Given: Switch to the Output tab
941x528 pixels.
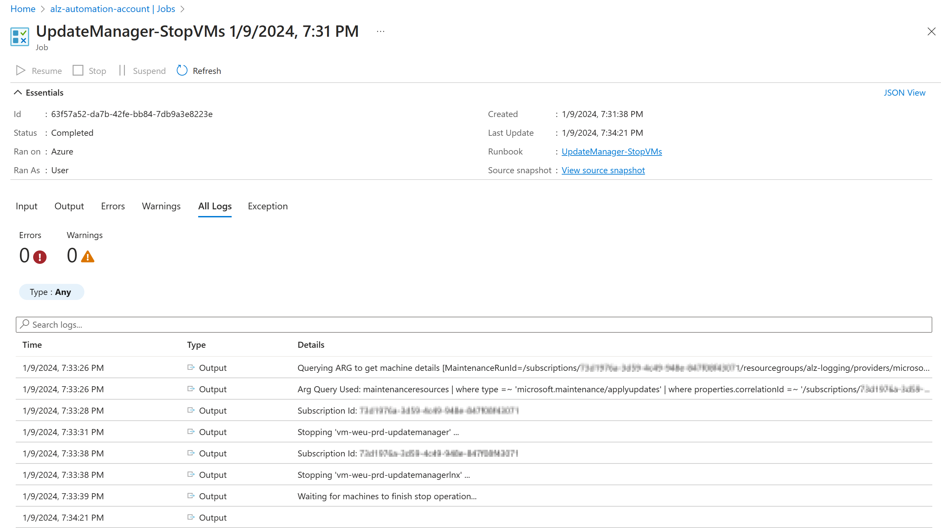Looking at the screenshot, I should [69, 206].
